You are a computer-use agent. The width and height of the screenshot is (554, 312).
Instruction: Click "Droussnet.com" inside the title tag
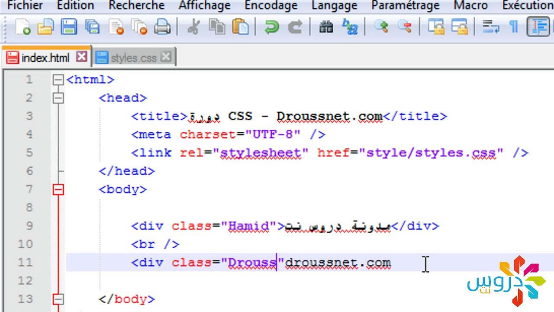pyautogui.click(x=330, y=116)
